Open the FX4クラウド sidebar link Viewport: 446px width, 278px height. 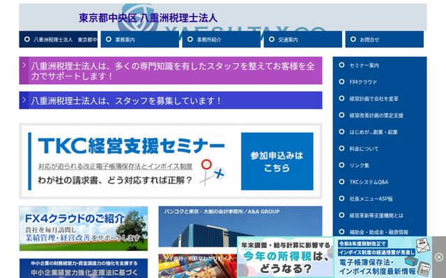tap(363, 82)
